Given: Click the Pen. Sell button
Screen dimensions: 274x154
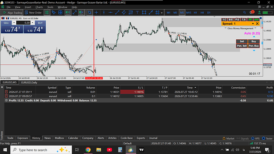Looking at the screenshot, I should point(242,46).
